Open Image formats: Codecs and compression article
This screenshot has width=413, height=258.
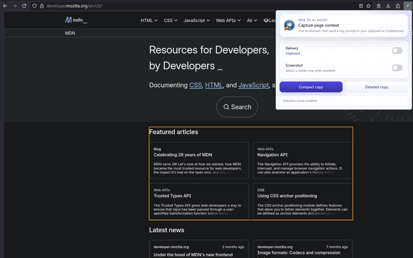click(x=299, y=253)
